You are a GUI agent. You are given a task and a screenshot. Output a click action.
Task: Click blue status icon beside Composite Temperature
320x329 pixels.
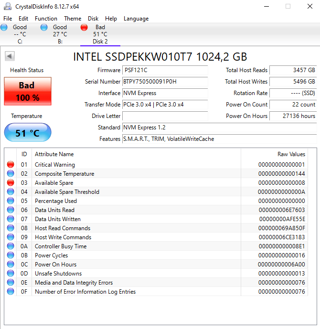(x=11, y=174)
